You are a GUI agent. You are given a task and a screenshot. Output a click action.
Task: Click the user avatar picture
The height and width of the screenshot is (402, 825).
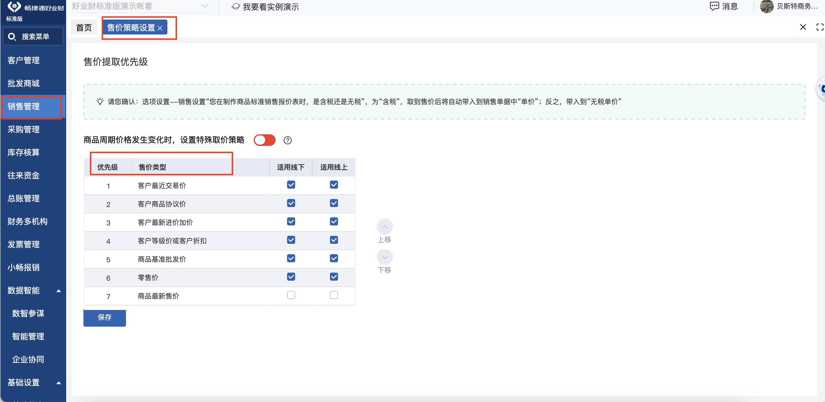tap(766, 6)
